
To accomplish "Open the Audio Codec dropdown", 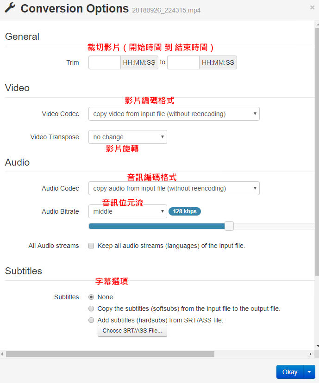I will (x=174, y=188).
